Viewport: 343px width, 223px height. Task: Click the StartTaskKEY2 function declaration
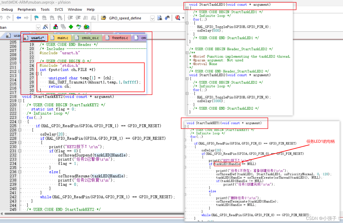68,97
